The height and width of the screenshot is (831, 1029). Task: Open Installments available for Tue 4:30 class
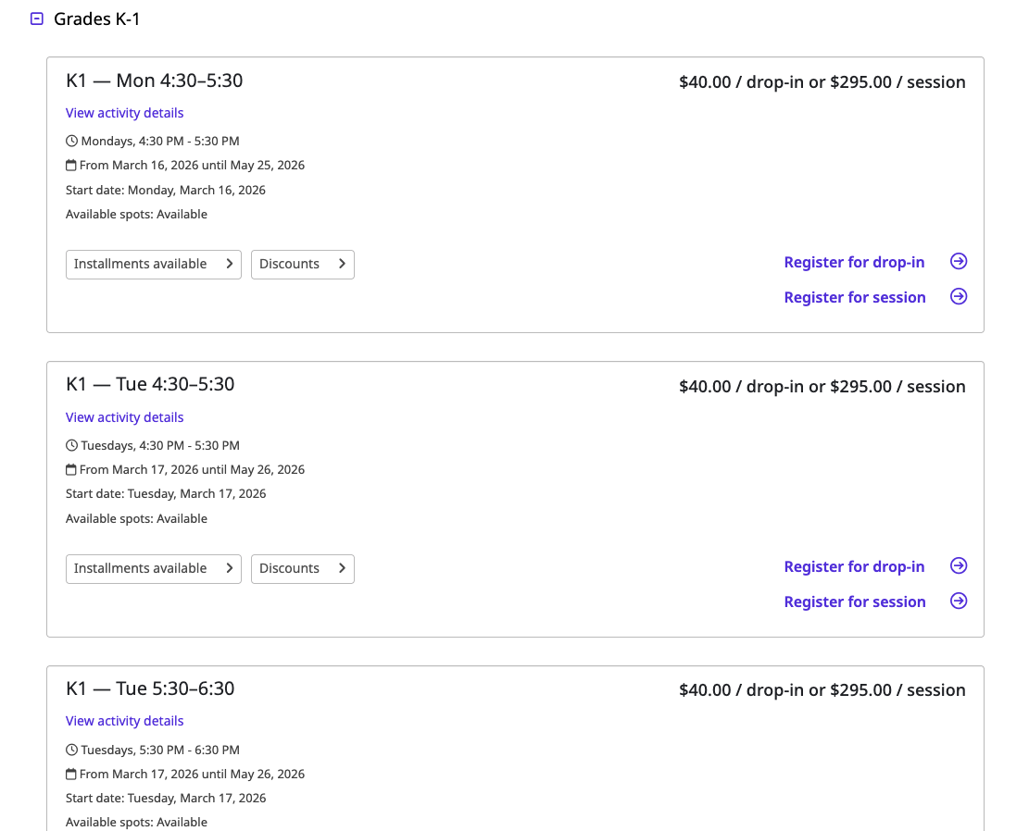pos(153,568)
